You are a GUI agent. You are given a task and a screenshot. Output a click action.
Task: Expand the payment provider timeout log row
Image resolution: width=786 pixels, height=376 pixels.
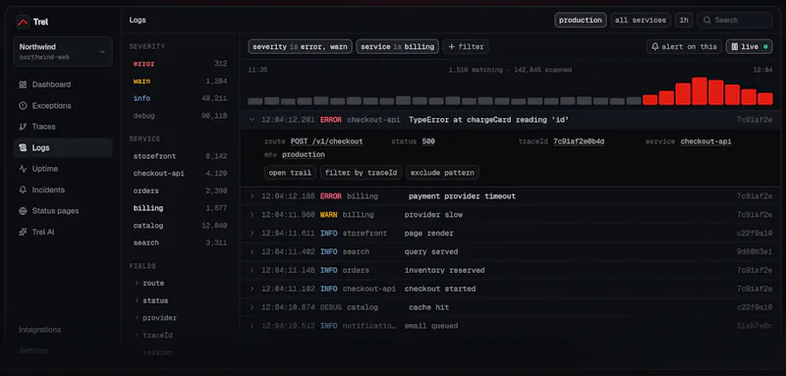[253, 196]
